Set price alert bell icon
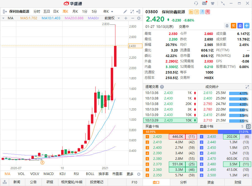The height and width of the screenshot is (186, 252). pyautogui.click(x=227, y=26)
